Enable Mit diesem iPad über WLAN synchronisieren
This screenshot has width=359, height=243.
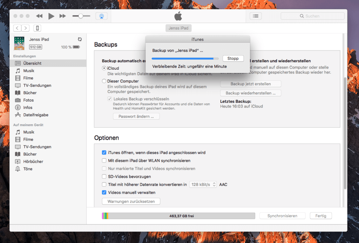pos(104,160)
